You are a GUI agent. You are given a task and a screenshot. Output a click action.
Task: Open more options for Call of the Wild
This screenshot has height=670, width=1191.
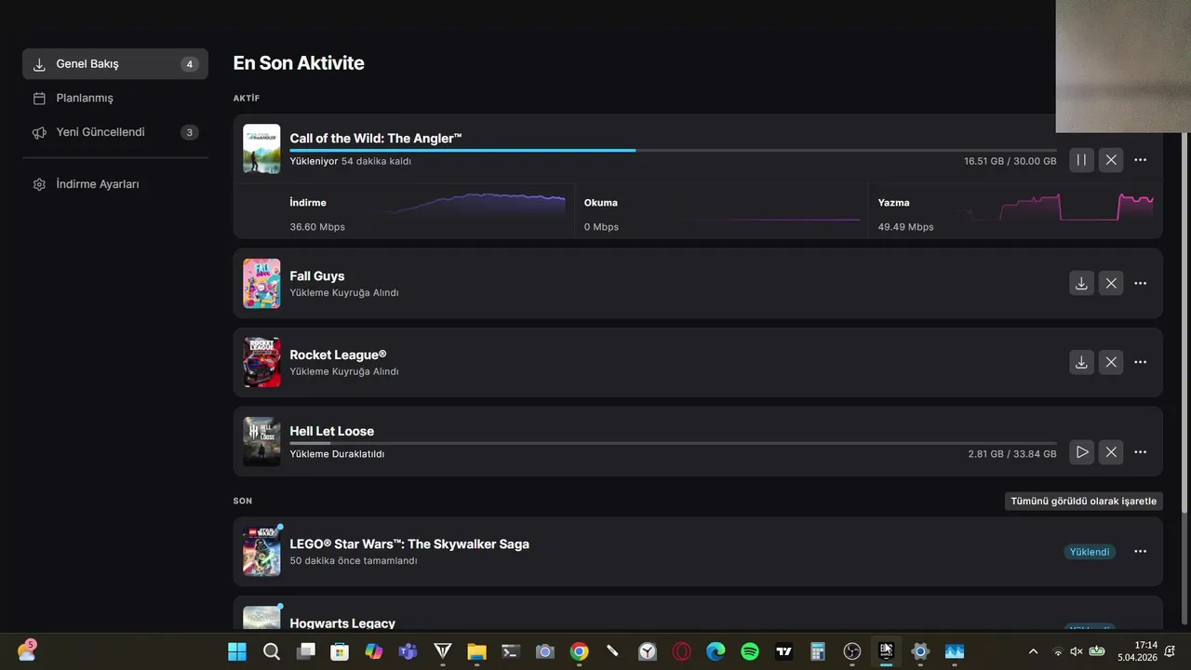tap(1141, 160)
